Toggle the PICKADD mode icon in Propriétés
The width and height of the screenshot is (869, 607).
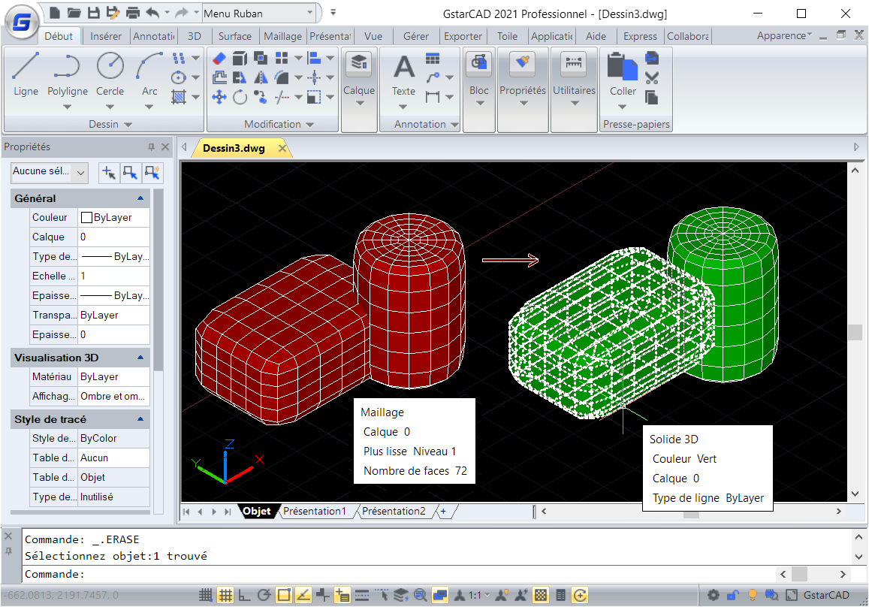(x=109, y=173)
